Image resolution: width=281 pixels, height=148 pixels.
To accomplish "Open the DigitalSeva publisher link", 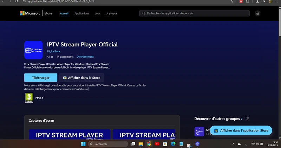I will [x=53, y=51].
